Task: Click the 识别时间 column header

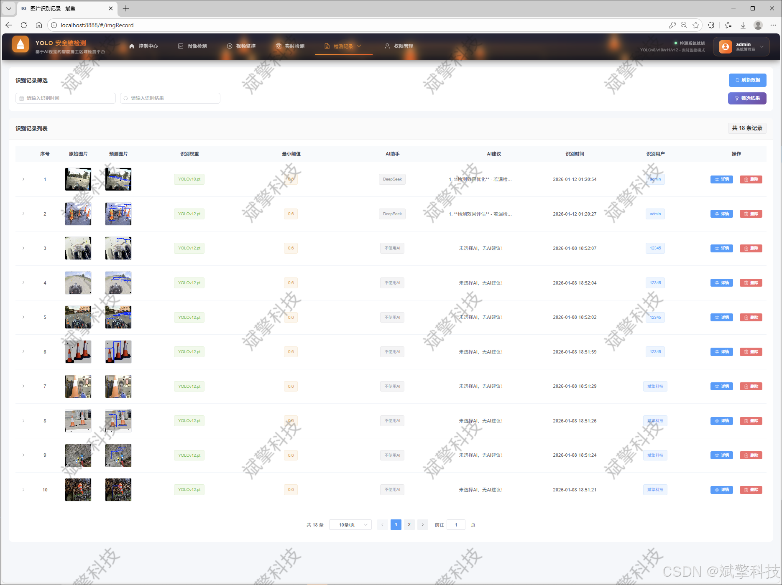Action: coord(575,154)
